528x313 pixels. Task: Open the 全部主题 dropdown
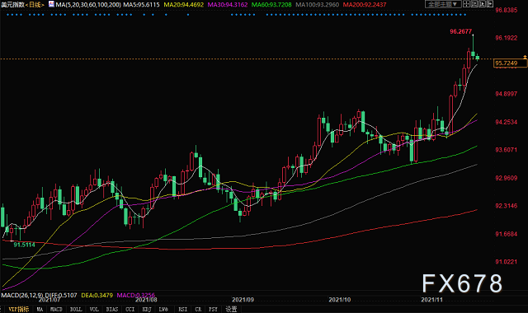[x=443, y=4]
